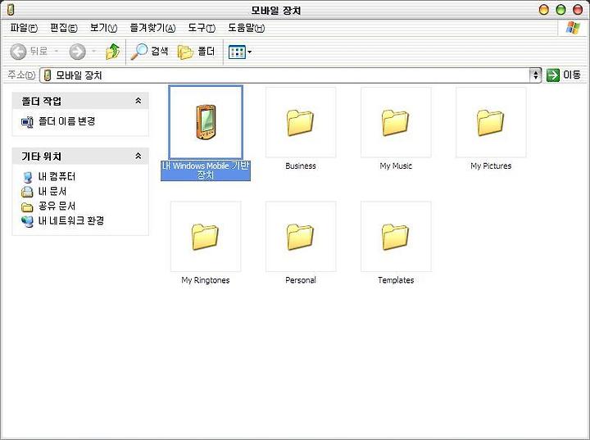The image size is (590, 440).
Task: Open the address bar dropdown
Action: [x=535, y=75]
